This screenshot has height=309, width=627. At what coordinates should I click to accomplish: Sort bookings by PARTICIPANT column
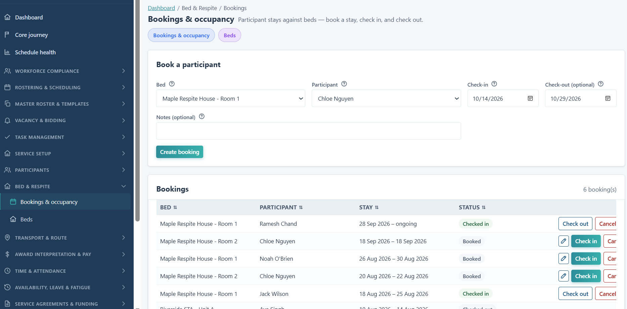(281, 207)
